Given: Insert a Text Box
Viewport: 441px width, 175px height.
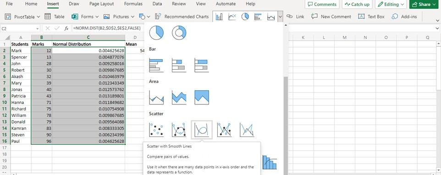Looking at the screenshot, I should 371,16.
